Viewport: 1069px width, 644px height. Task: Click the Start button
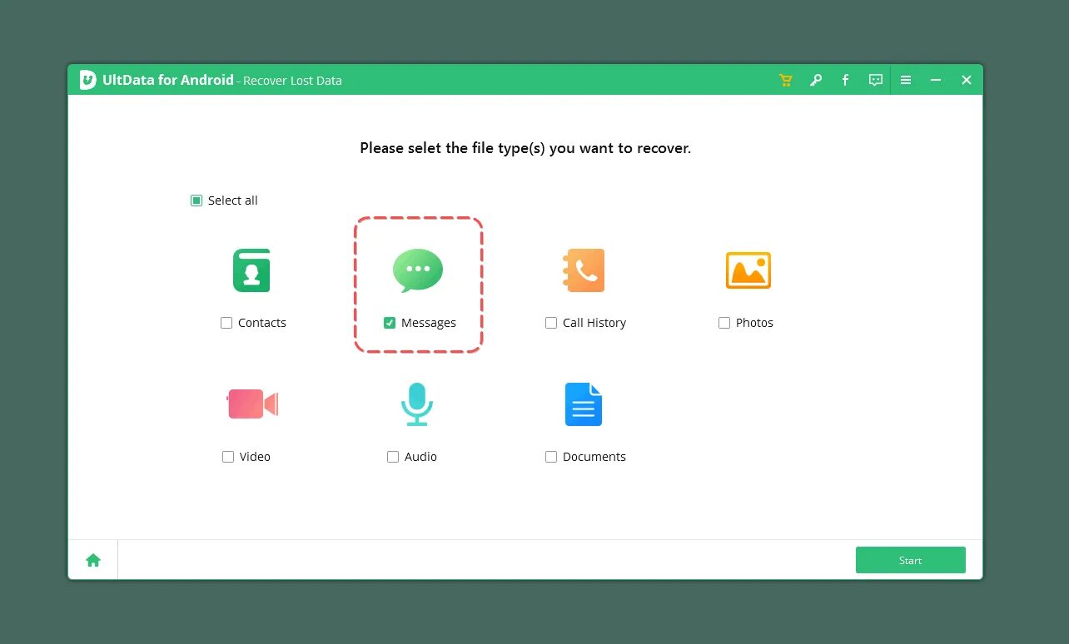pos(911,560)
